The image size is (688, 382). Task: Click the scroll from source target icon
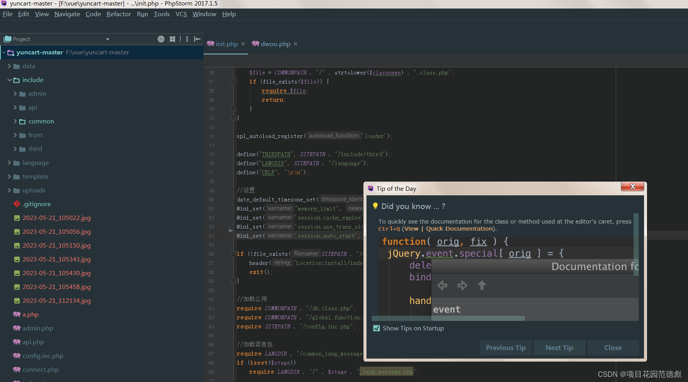point(161,39)
